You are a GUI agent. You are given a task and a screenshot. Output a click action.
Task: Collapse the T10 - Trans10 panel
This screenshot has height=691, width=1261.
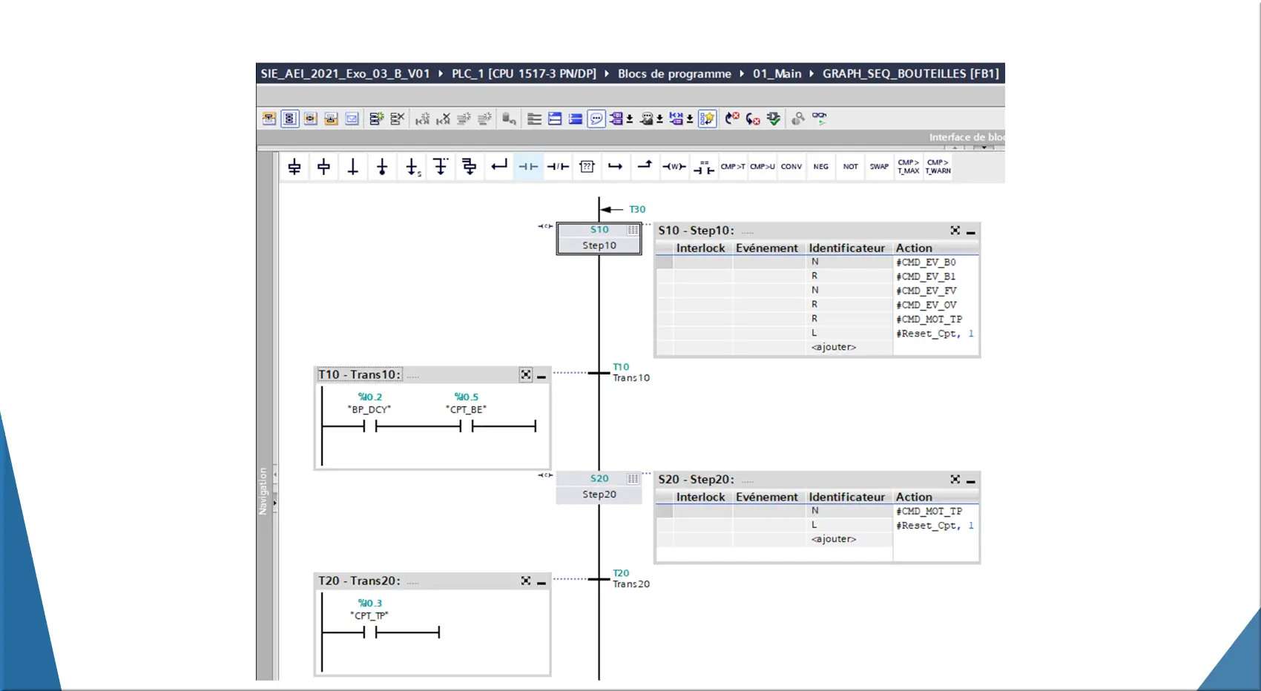[x=541, y=377]
